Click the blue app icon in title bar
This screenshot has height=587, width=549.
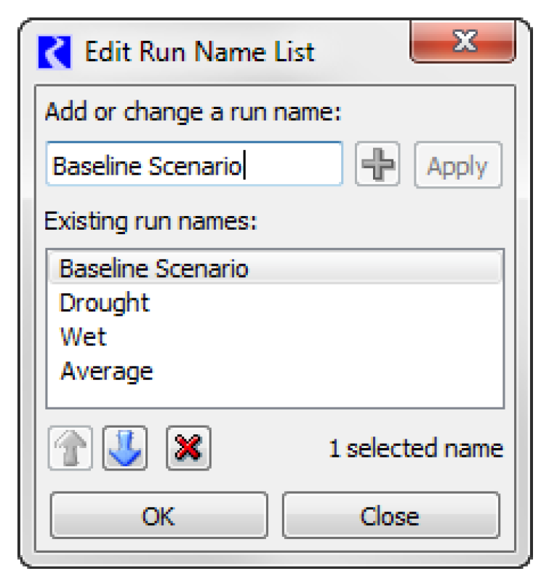(54, 52)
